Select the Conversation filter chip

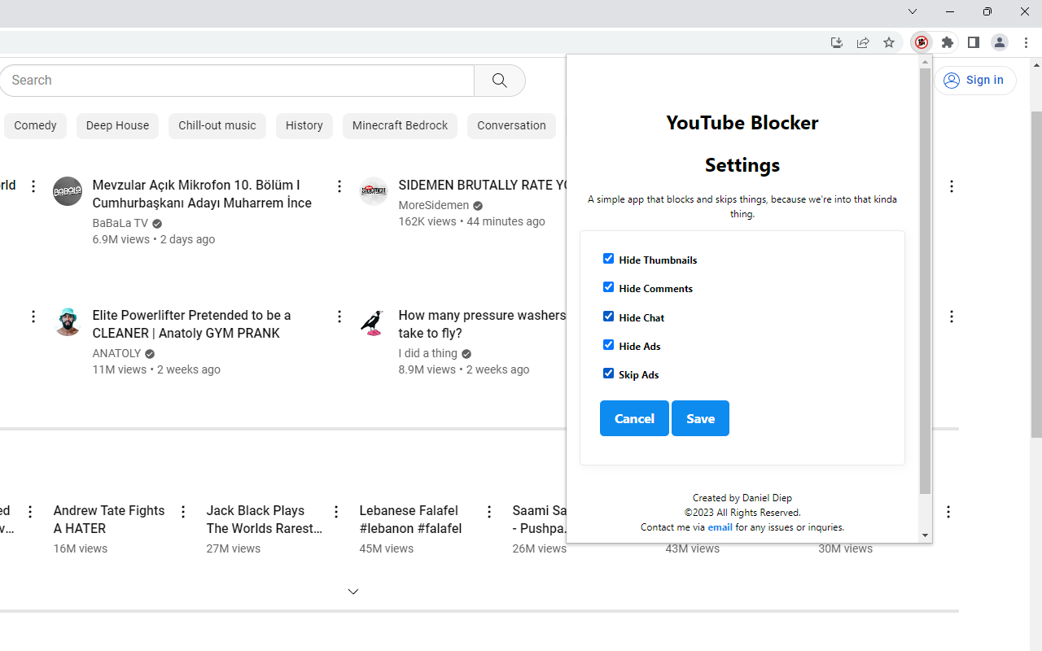[511, 126]
